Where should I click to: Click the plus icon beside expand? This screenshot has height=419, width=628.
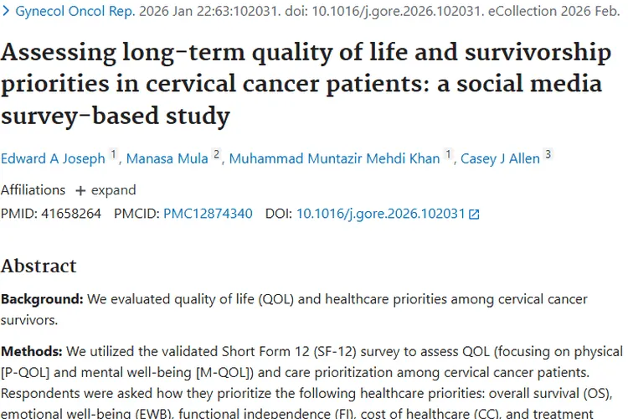[x=80, y=189]
